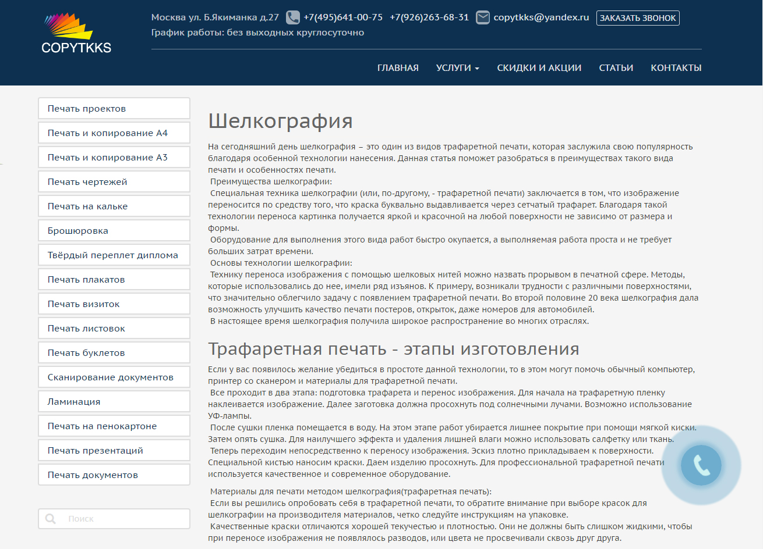Click phone number +7(926)263-68-31
763x549 pixels.
(429, 17)
